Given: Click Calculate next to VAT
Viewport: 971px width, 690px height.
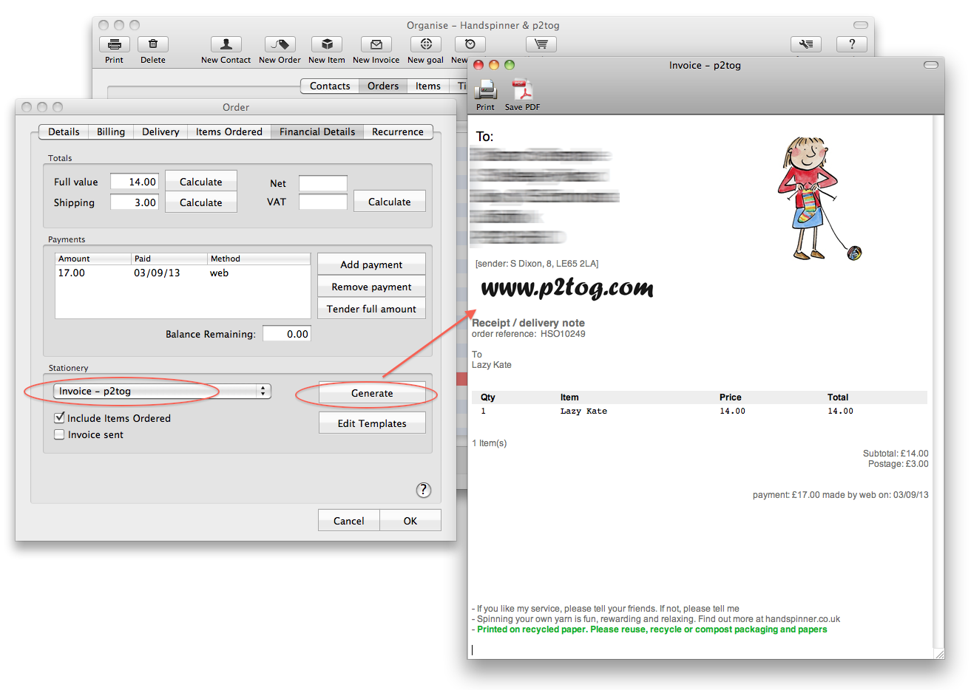Looking at the screenshot, I should coord(390,201).
